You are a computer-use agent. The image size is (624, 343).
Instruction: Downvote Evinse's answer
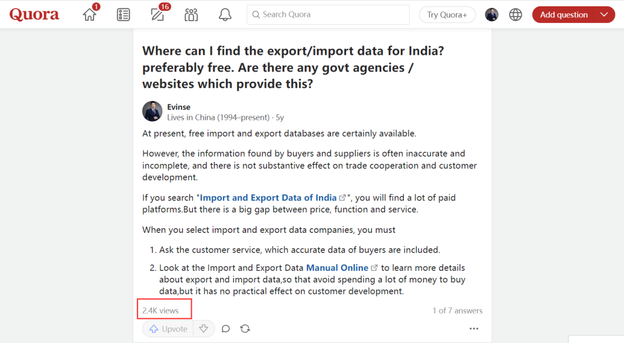[x=203, y=329]
